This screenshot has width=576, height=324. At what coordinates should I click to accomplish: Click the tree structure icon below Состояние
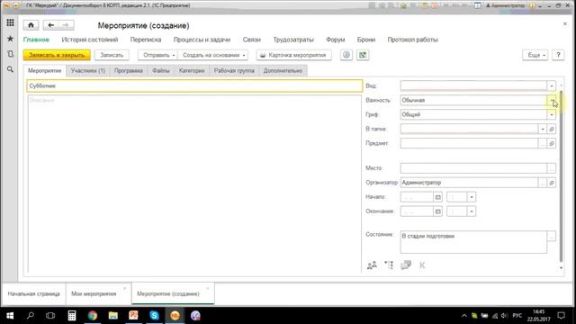tap(389, 265)
